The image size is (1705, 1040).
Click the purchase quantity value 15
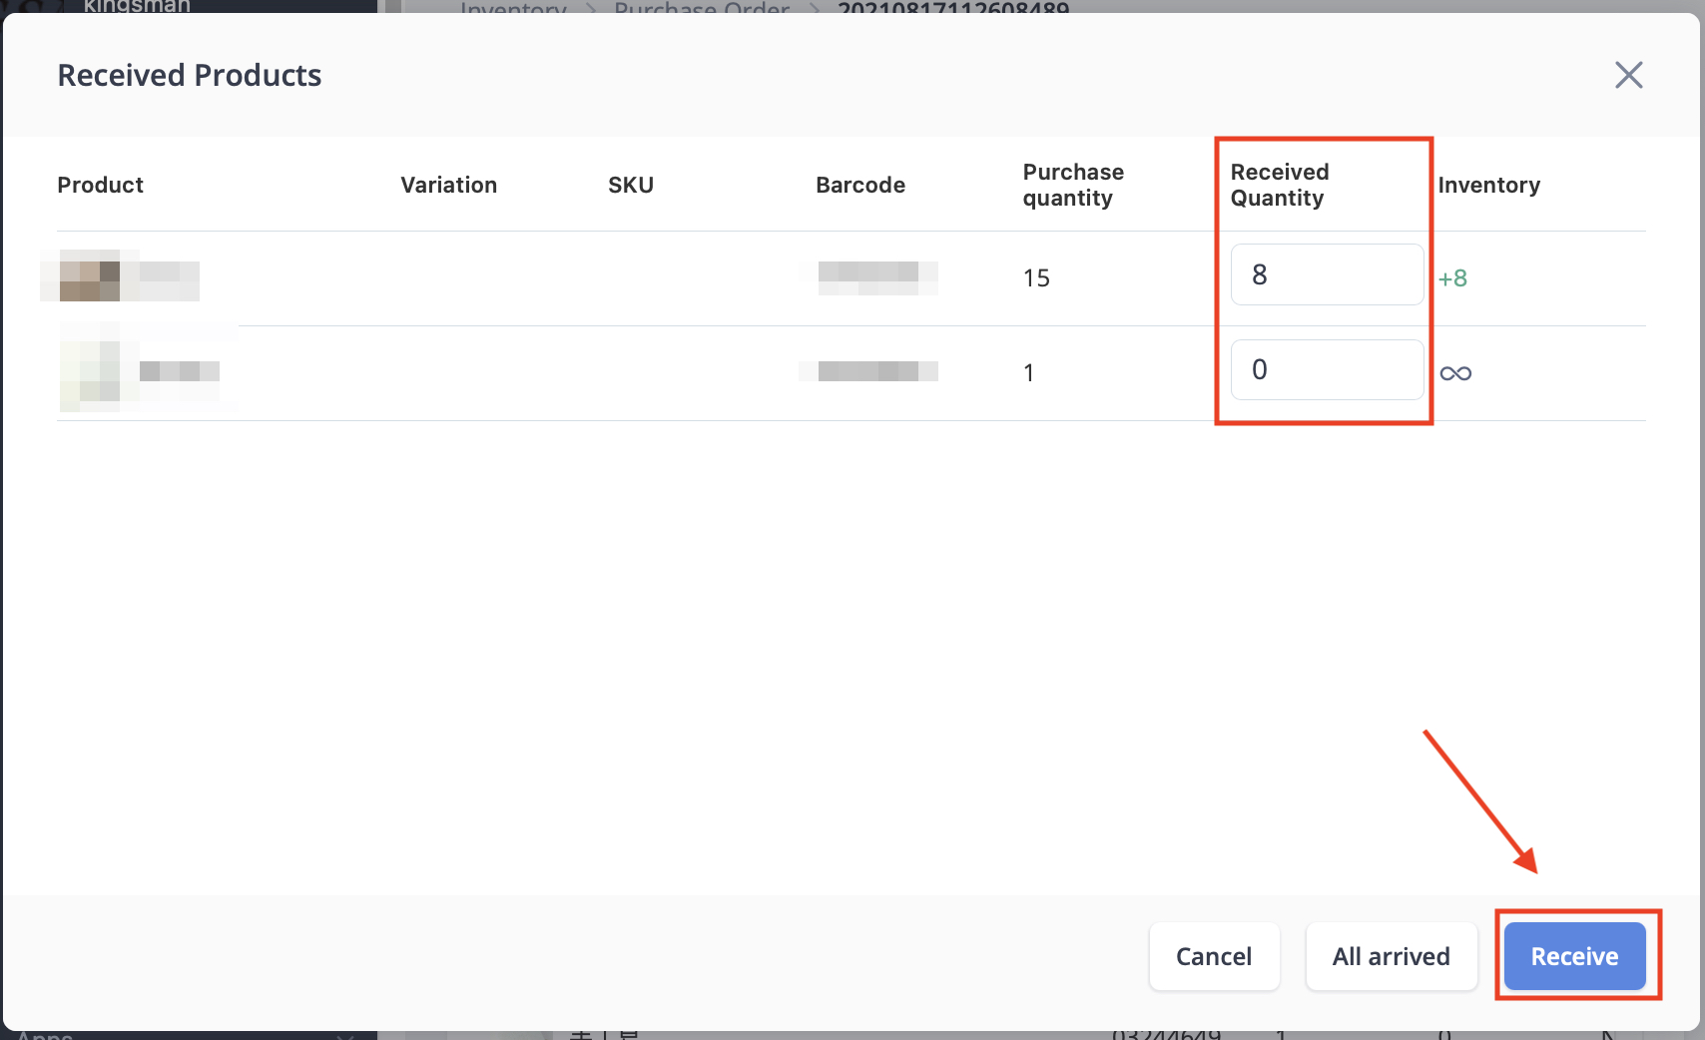click(1036, 278)
